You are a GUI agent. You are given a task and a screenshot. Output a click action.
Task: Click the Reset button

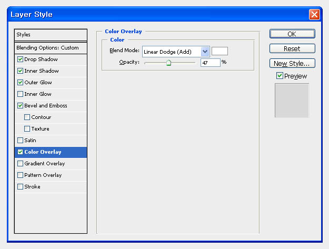click(292, 48)
